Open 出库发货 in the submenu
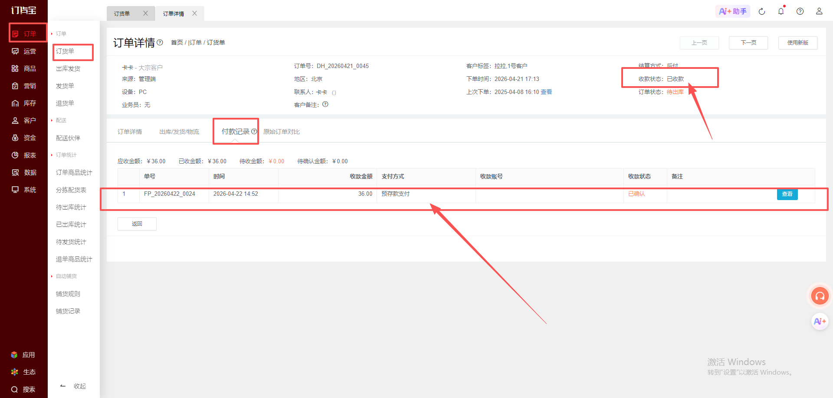Screen dimensions: 833x398 (68, 68)
